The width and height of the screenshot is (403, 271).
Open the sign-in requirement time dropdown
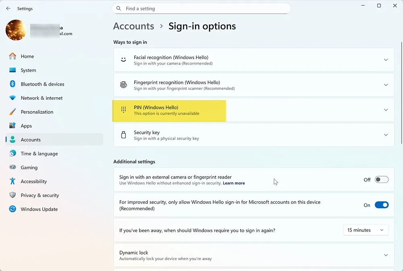pos(365,230)
